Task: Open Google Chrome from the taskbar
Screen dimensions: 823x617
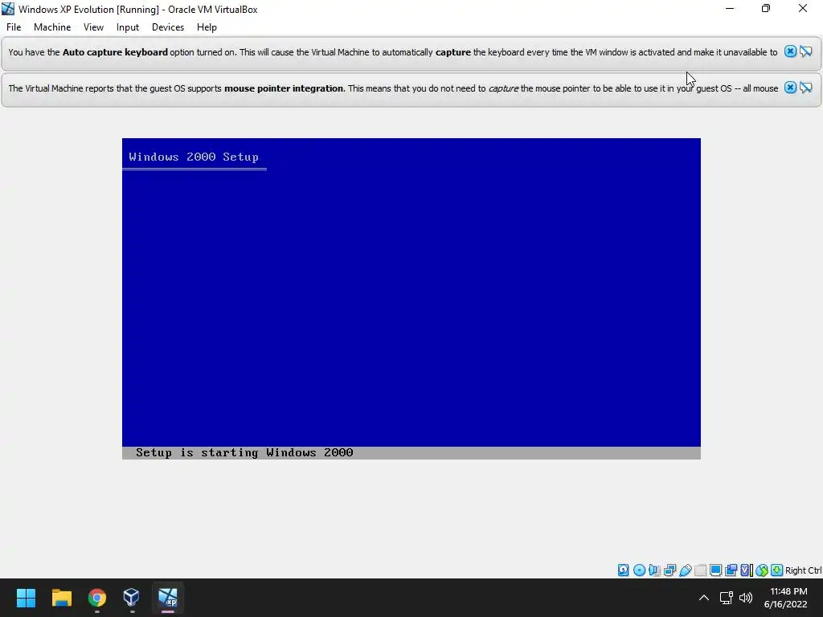Action: [x=97, y=598]
